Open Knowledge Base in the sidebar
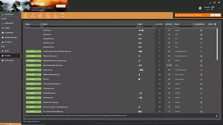Screen dimensions: 223x125 11,37
